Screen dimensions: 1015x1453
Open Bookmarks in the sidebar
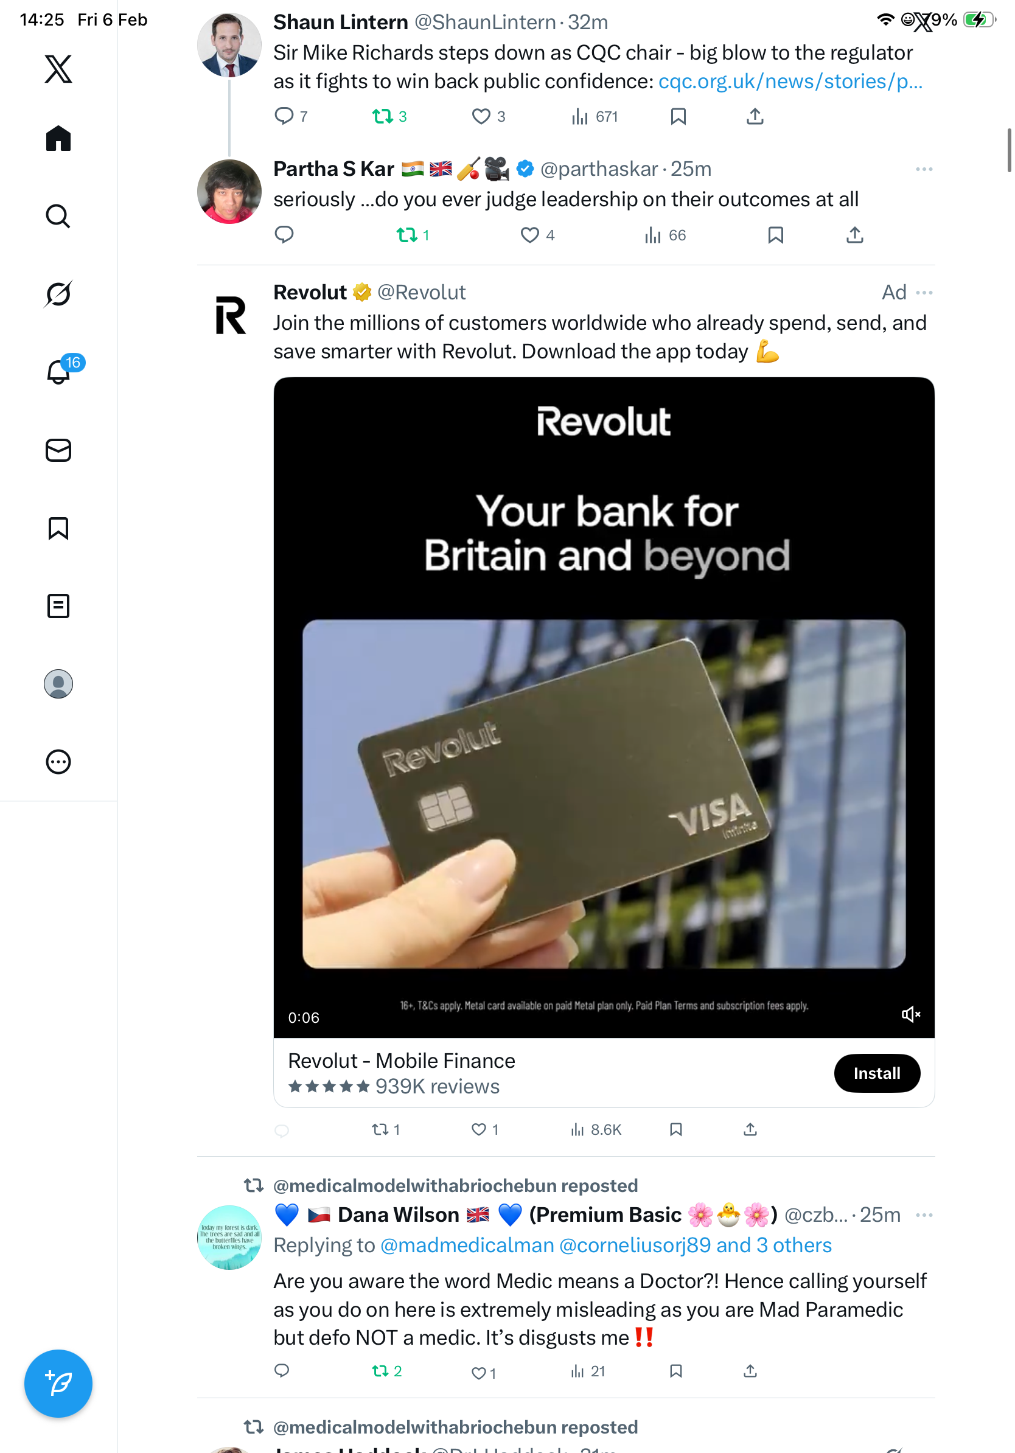click(x=58, y=528)
